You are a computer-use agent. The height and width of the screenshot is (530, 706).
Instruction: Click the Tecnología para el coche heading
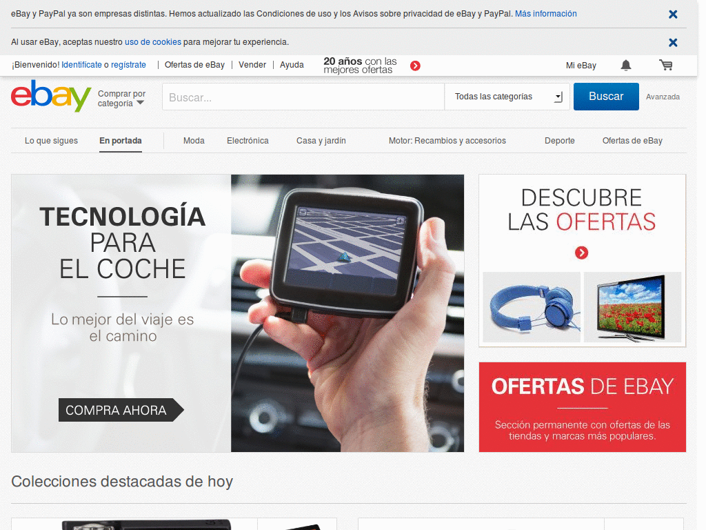pyautogui.click(x=123, y=243)
